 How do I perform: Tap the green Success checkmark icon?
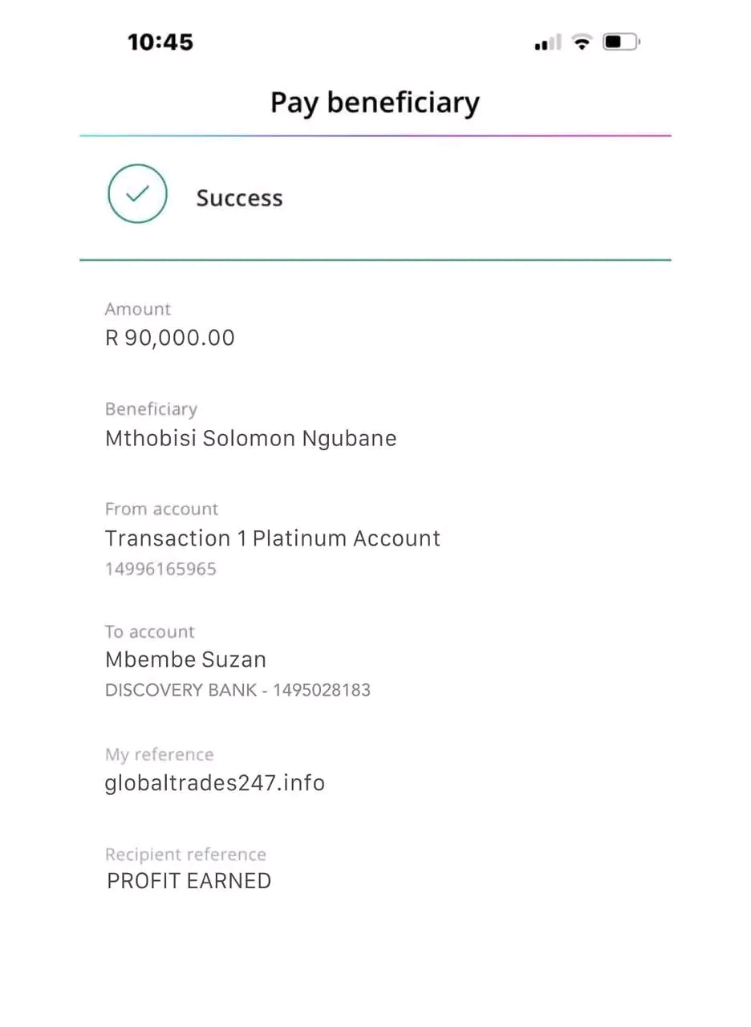click(x=137, y=193)
